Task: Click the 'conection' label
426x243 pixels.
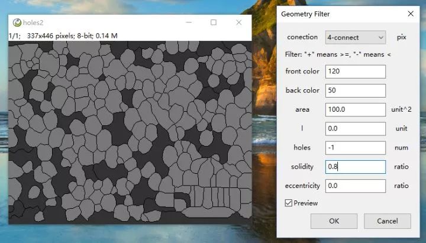Action: pos(302,37)
